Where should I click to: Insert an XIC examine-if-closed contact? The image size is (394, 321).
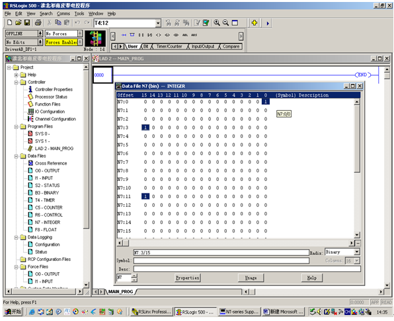[141, 35]
